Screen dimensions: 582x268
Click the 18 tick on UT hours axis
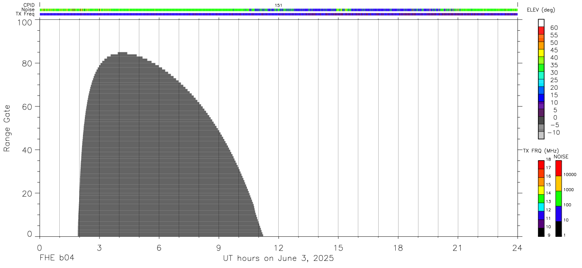click(398, 247)
